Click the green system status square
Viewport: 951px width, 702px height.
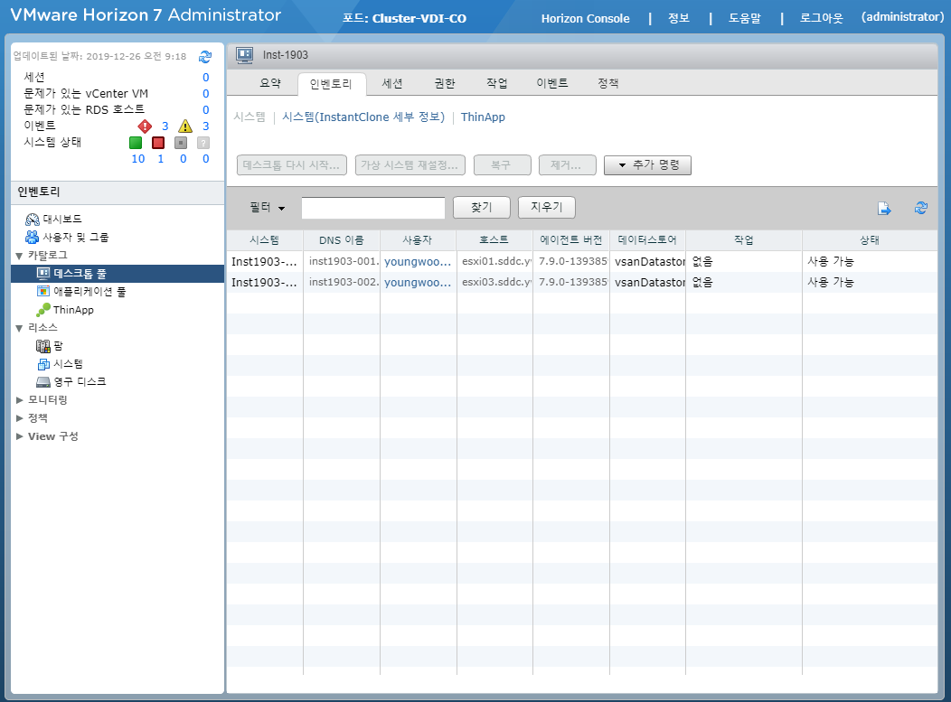point(136,143)
